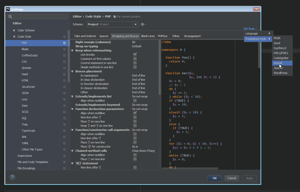Enable Simple methods in one line
The height and width of the screenshot is (192, 300).
[135, 67]
